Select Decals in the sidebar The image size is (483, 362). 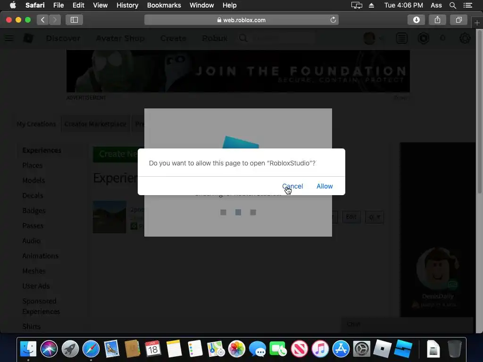pos(33,196)
